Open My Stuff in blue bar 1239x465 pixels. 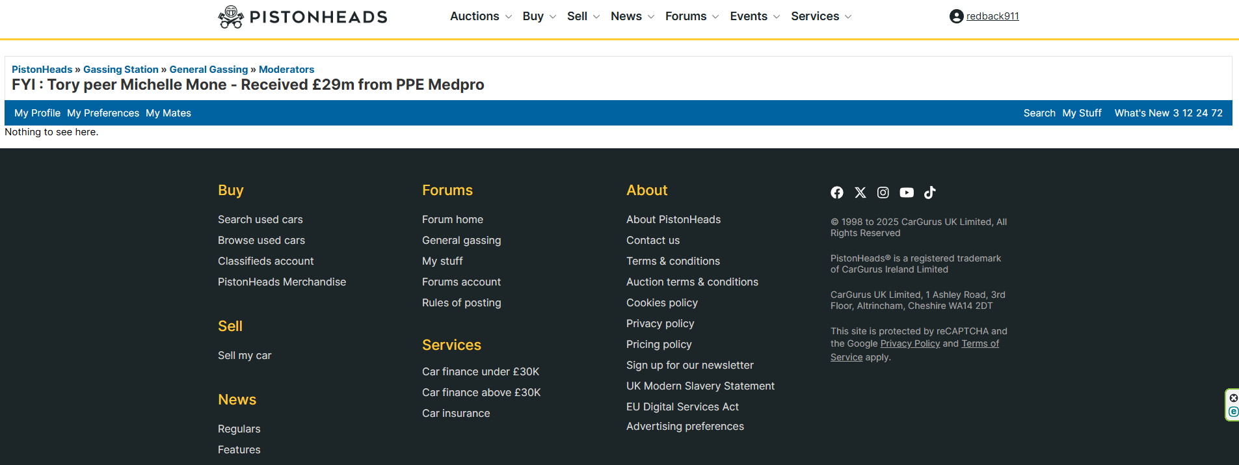(1082, 113)
